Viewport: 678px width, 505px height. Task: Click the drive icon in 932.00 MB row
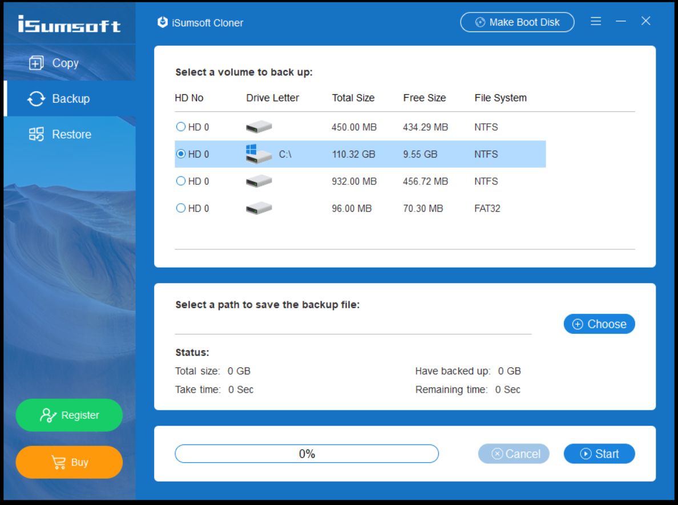click(x=259, y=181)
